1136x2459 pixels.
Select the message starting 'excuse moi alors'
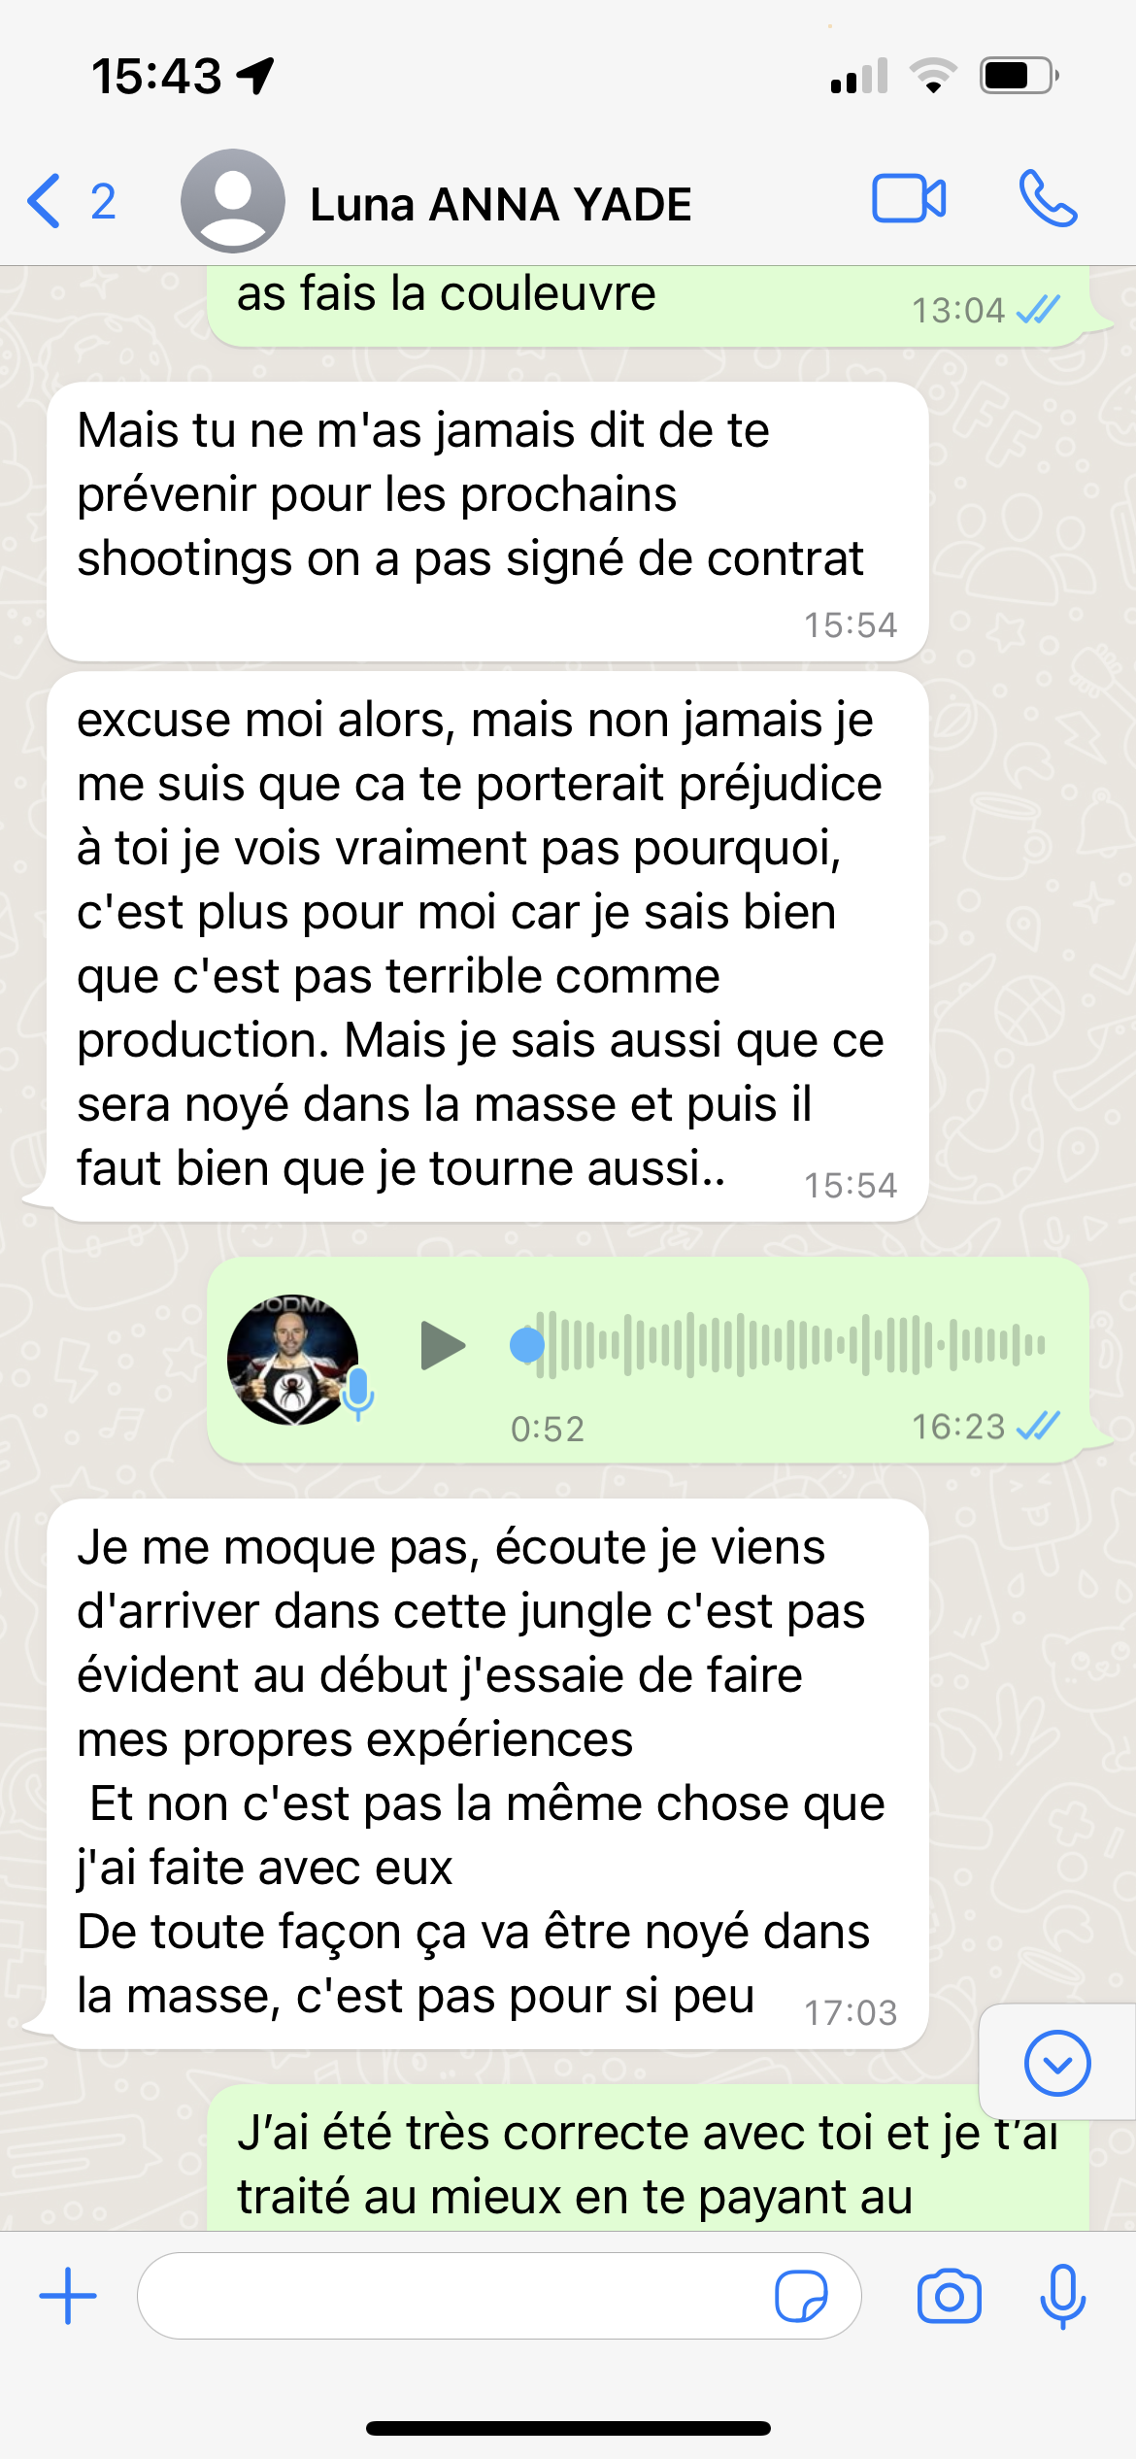click(x=487, y=947)
